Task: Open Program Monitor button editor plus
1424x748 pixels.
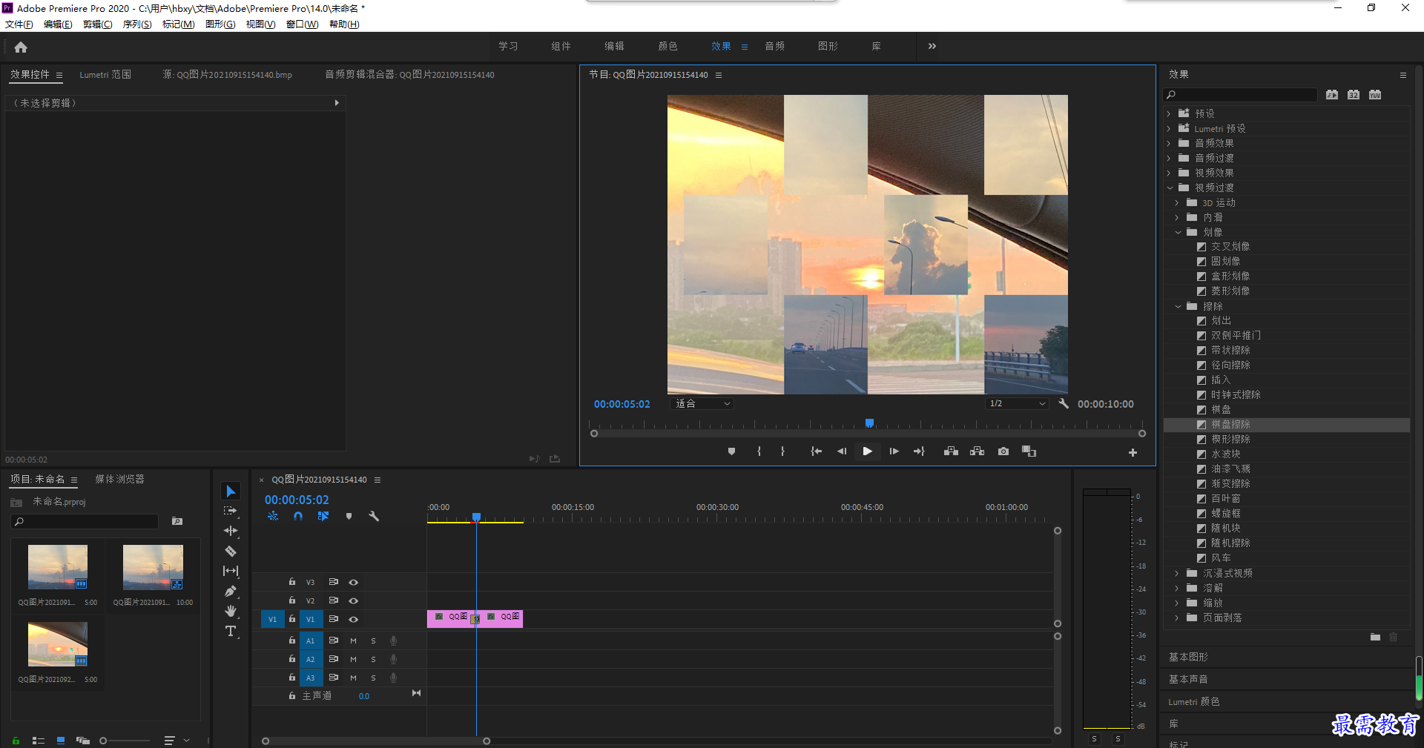Action: 1133,452
